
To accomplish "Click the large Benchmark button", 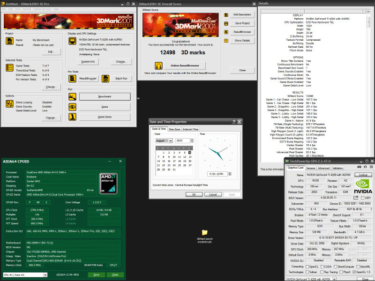I will (105, 96).
